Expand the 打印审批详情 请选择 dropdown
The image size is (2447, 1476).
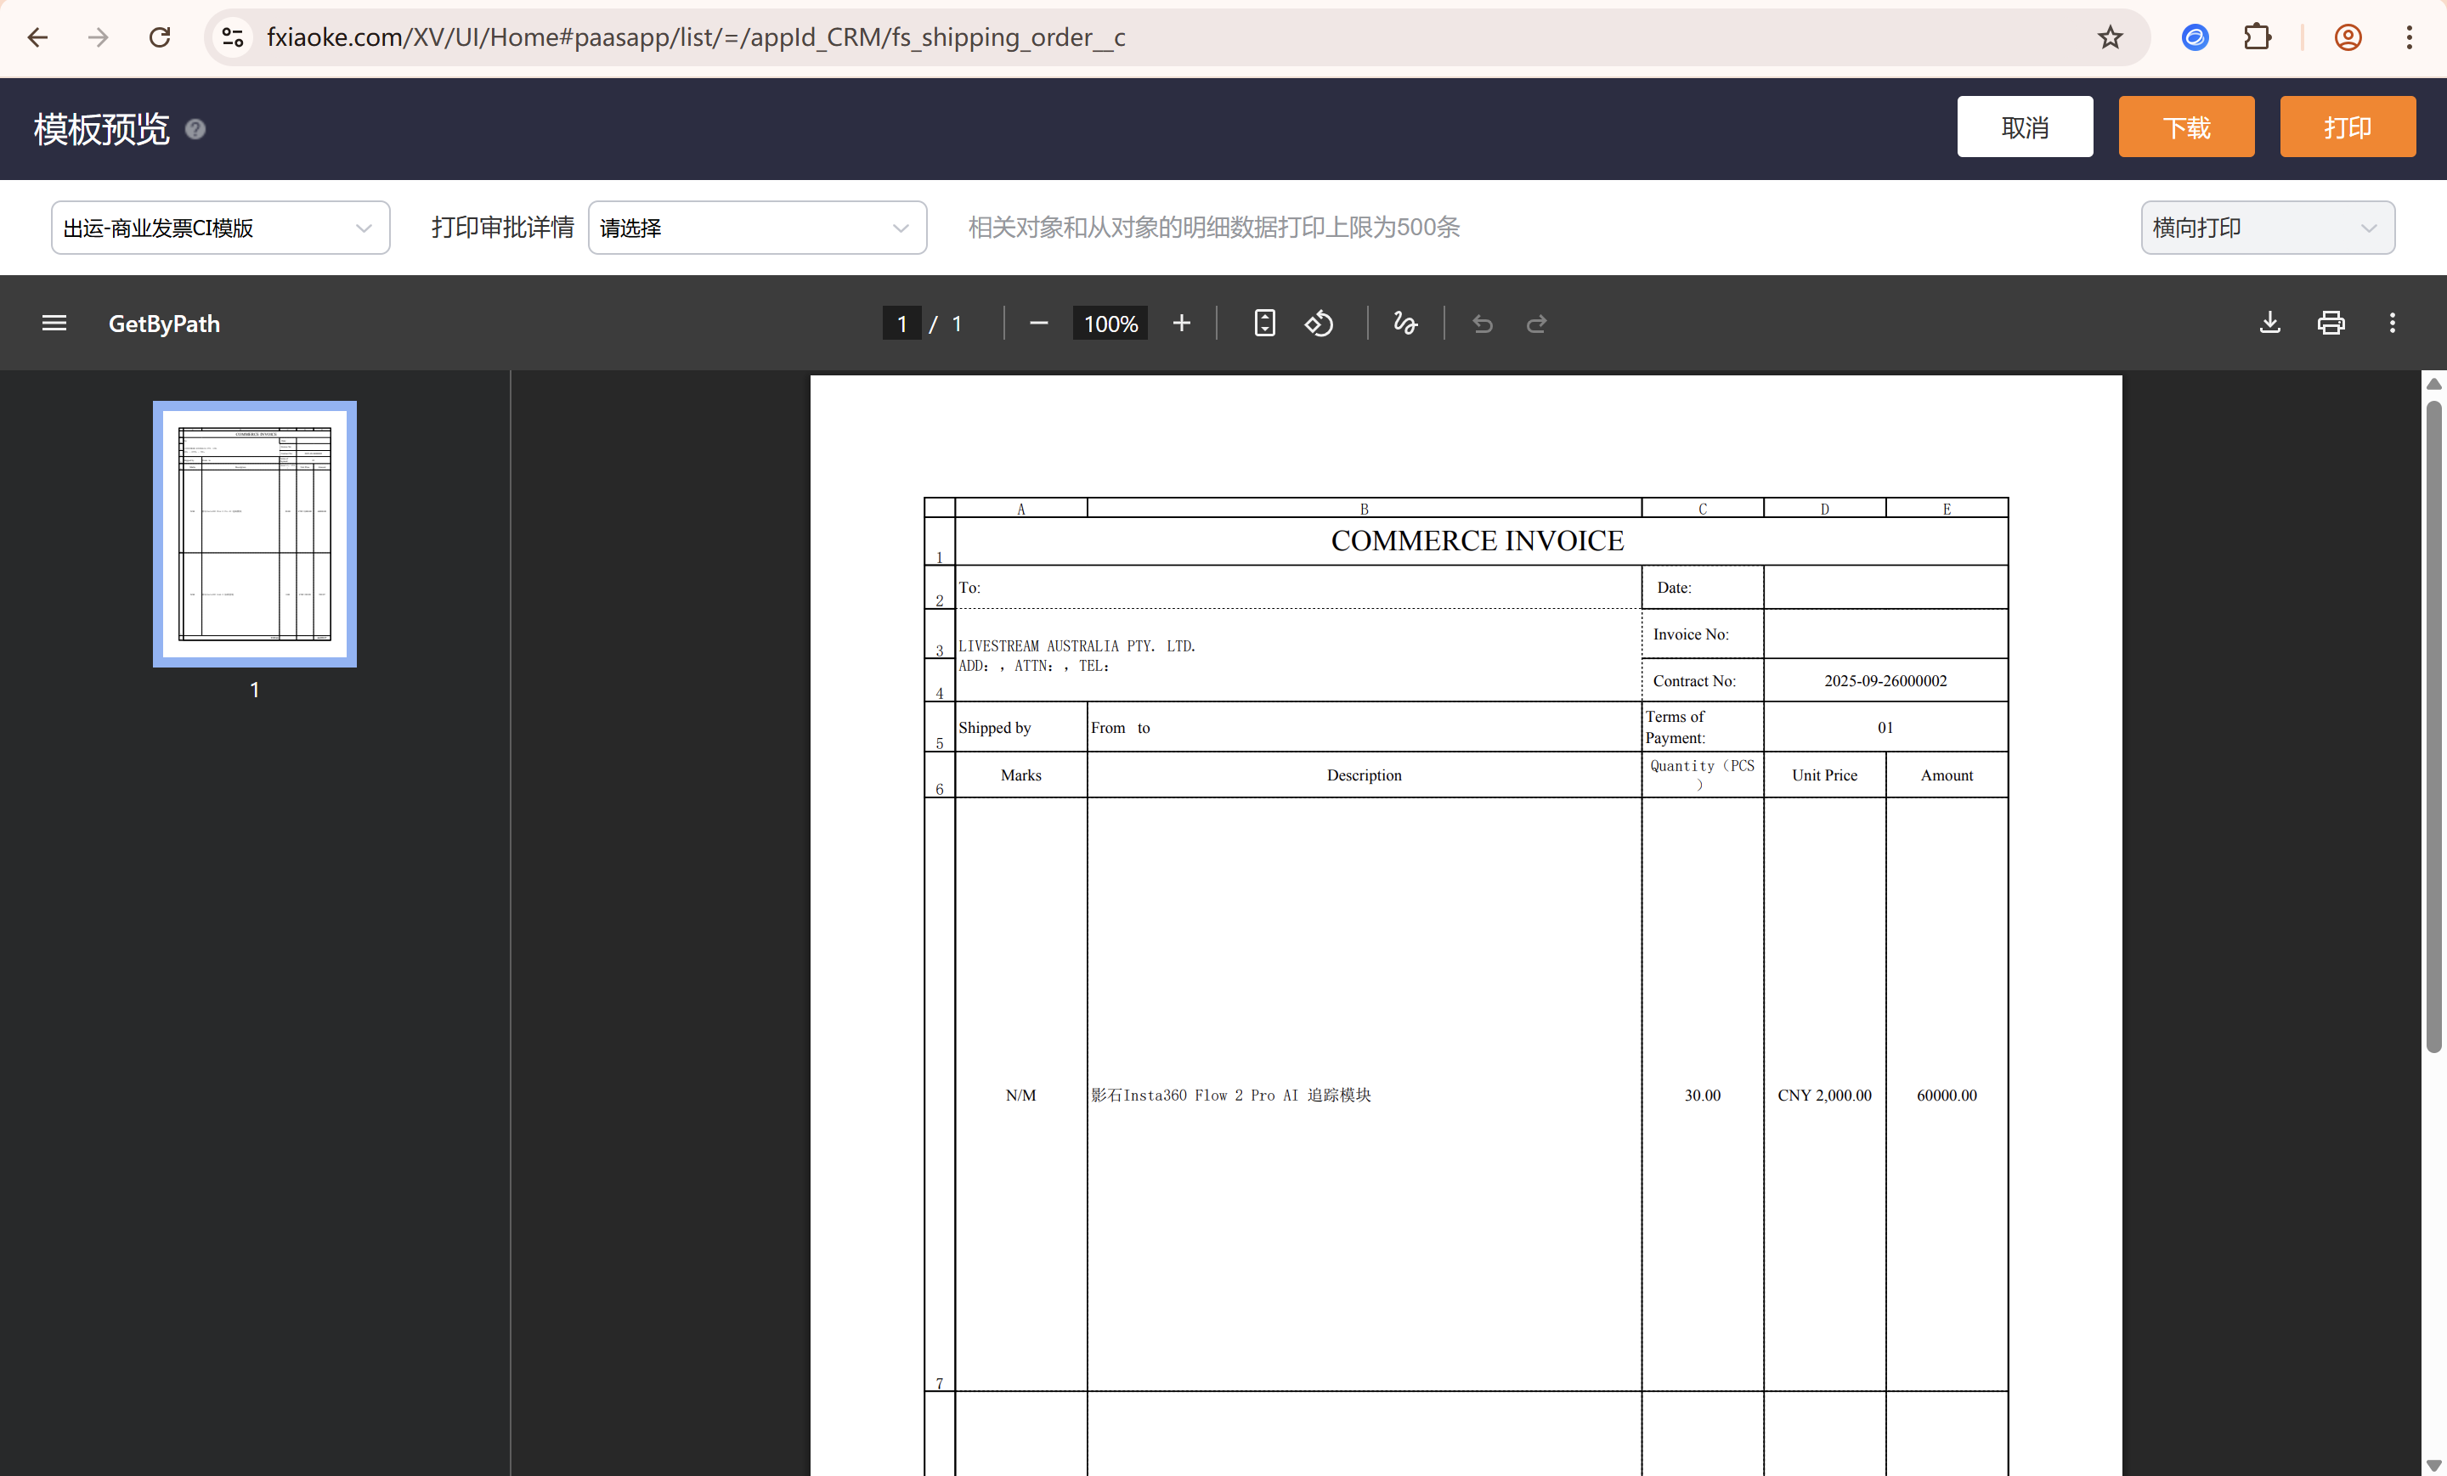point(757,228)
